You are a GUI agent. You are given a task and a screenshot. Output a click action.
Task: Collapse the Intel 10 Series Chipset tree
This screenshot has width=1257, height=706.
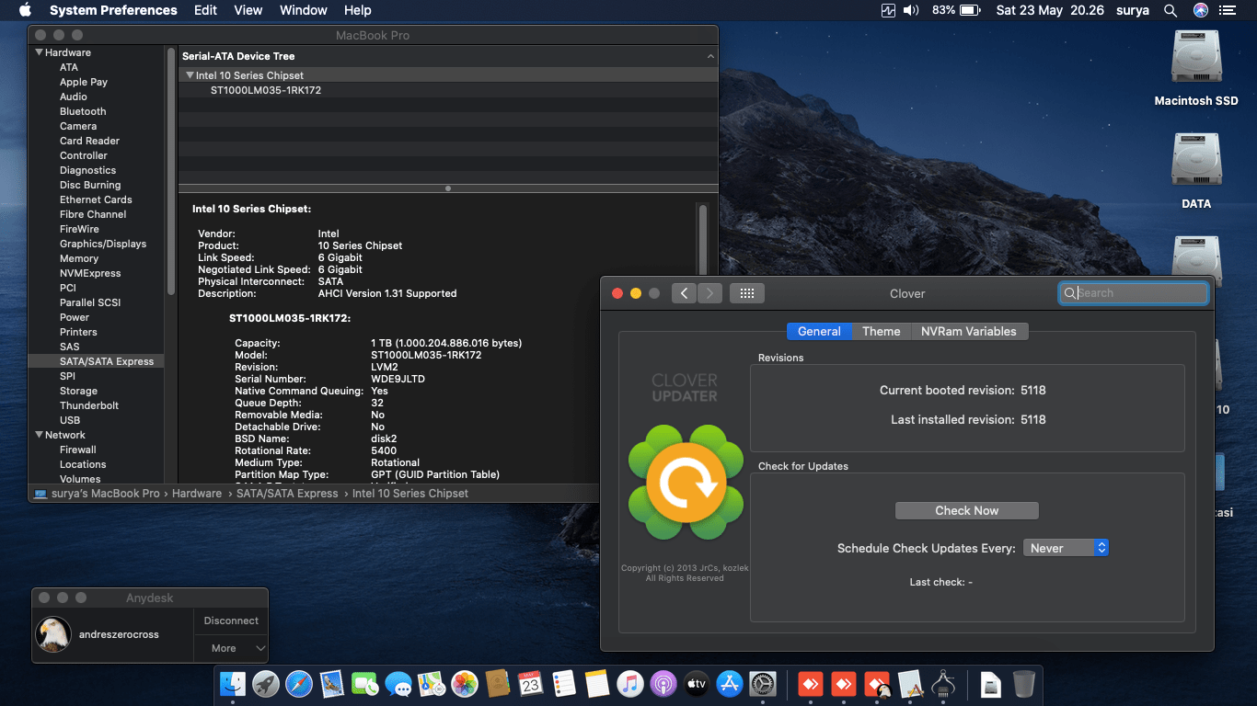(x=190, y=75)
